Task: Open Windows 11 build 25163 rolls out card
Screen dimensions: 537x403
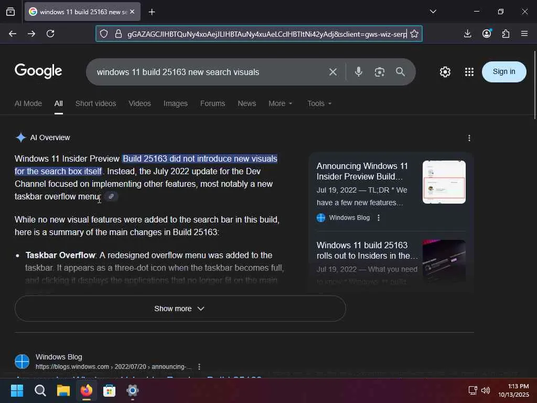Action: coord(367,250)
